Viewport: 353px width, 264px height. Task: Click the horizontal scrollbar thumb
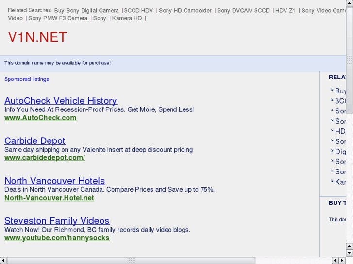click(x=131, y=260)
